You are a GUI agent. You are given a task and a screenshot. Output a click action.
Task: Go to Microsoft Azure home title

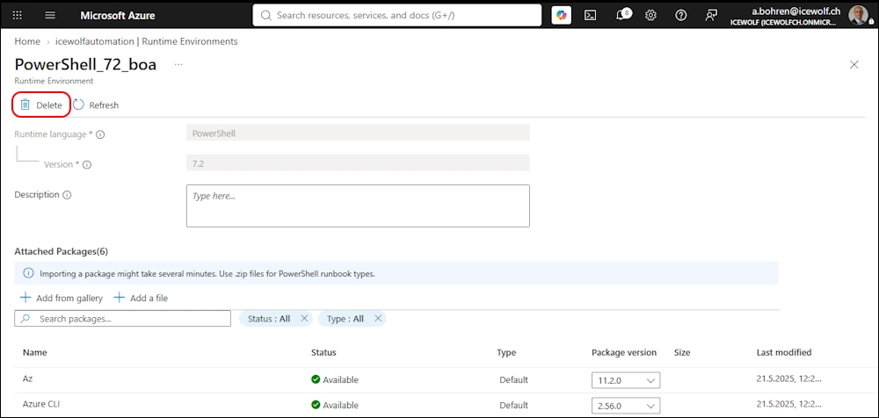(x=118, y=15)
